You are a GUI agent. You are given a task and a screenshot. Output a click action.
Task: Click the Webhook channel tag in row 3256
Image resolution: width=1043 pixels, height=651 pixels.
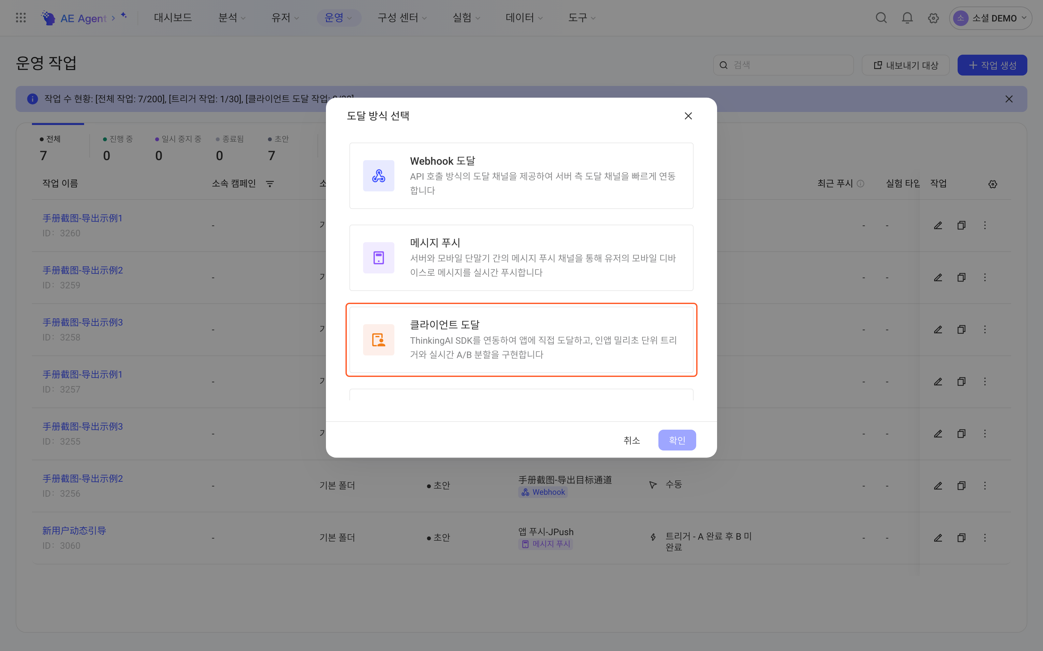point(543,492)
